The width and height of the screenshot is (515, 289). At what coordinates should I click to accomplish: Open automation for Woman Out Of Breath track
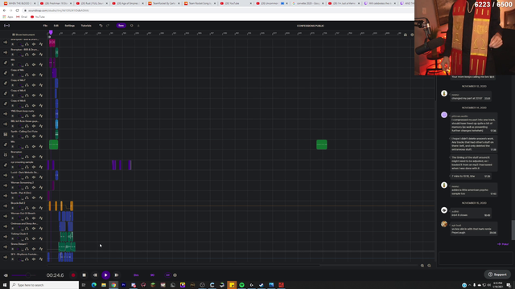point(41,218)
